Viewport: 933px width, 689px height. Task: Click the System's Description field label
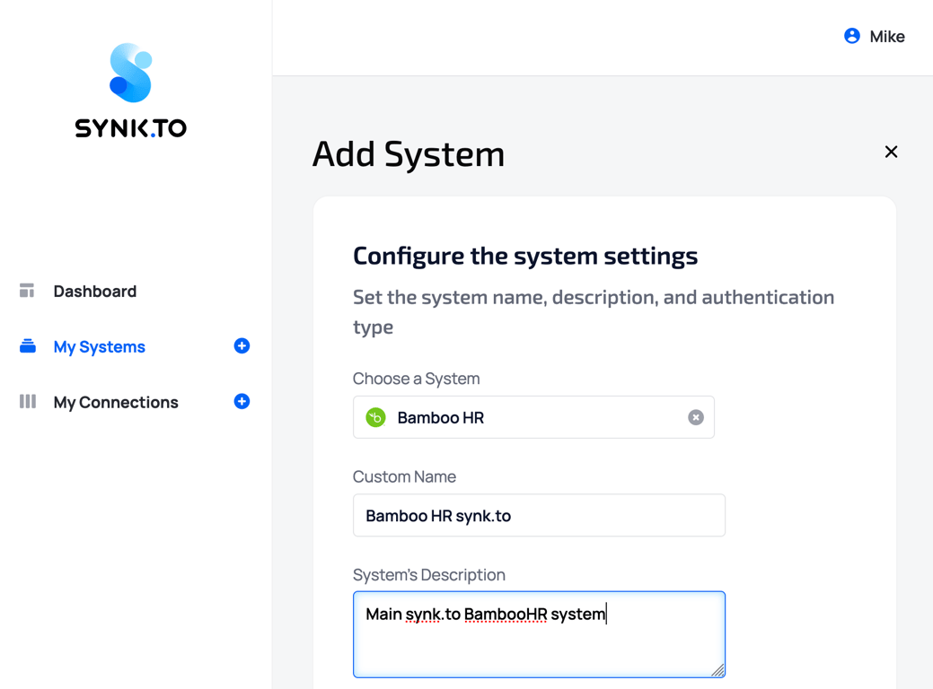428,574
